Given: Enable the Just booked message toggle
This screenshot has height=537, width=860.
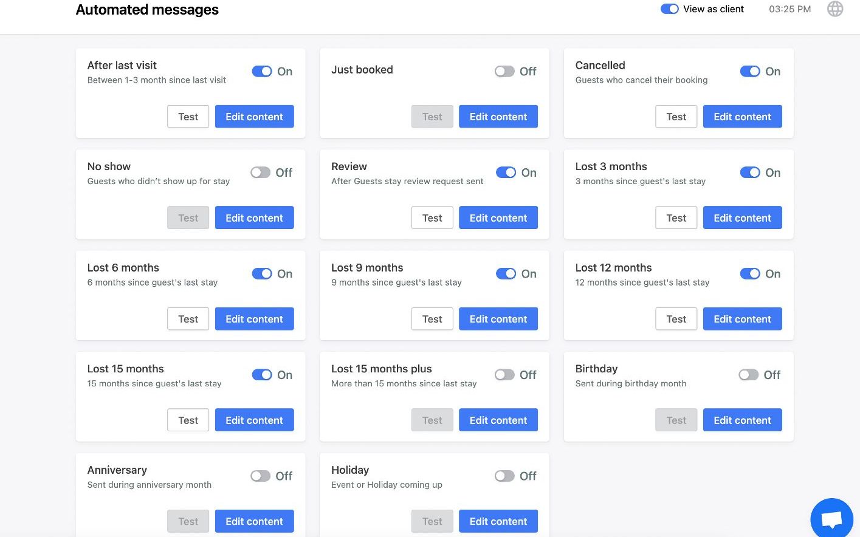Looking at the screenshot, I should [504, 72].
